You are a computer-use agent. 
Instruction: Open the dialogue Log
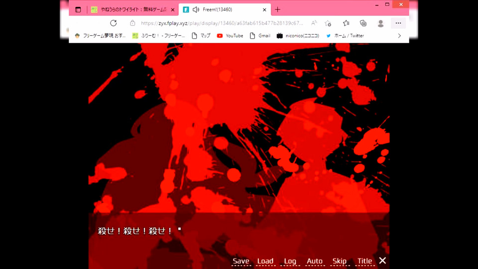[290, 261]
